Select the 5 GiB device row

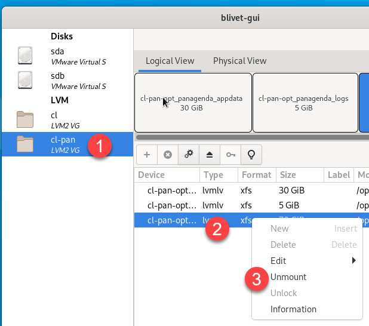[251, 205]
